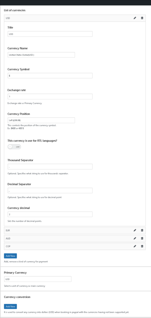The width and height of the screenshot is (151, 318).
Task: Click the edit pencil icon for AUD
Action: pos(135,238)
